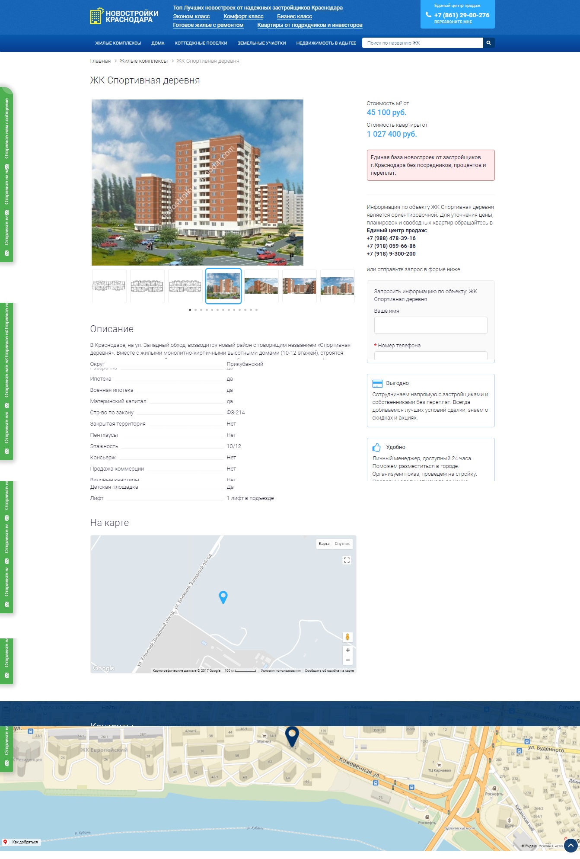Click phone number +7 (918) 059-66-86
The height and width of the screenshot is (859, 580).
click(391, 246)
